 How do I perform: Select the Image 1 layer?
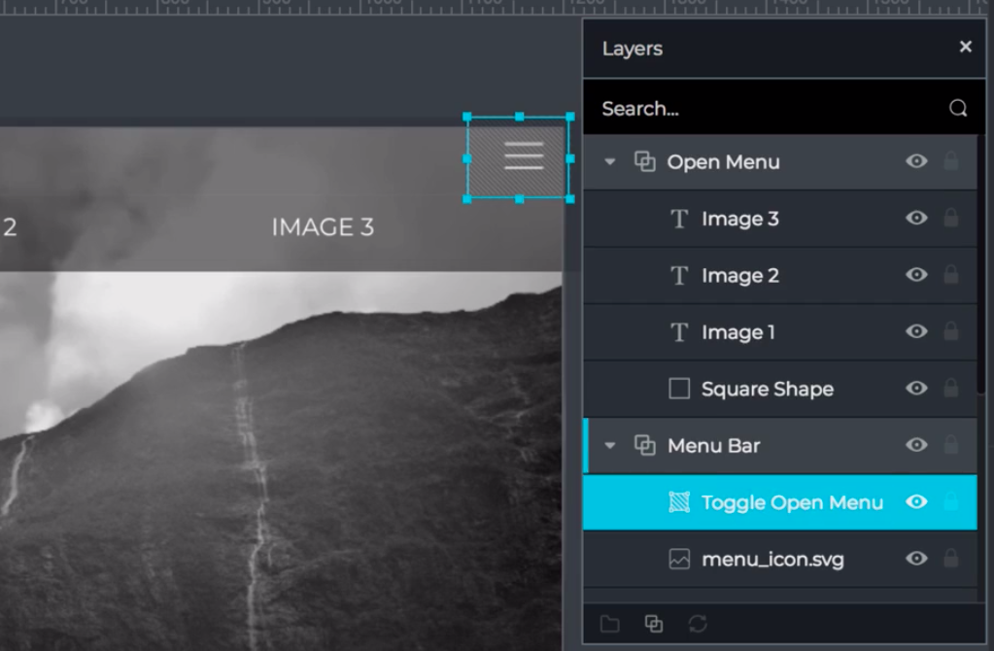coord(738,331)
